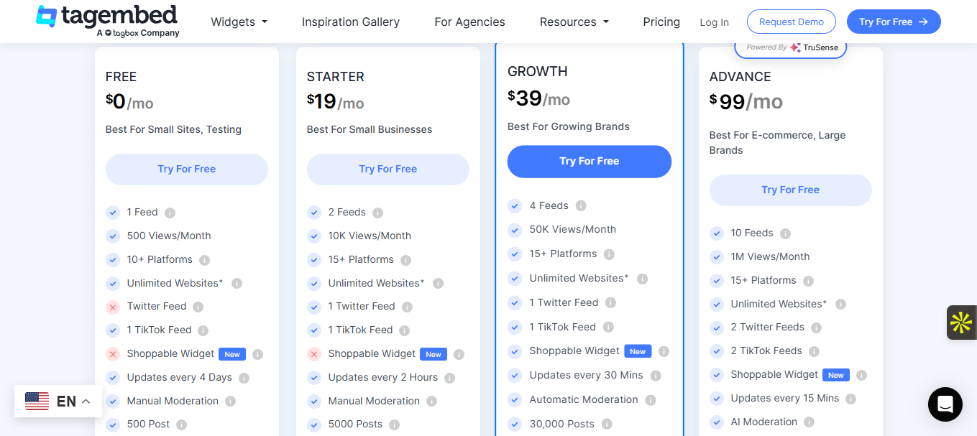The width and height of the screenshot is (977, 436).
Task: Click the Log In link
Action: point(714,22)
